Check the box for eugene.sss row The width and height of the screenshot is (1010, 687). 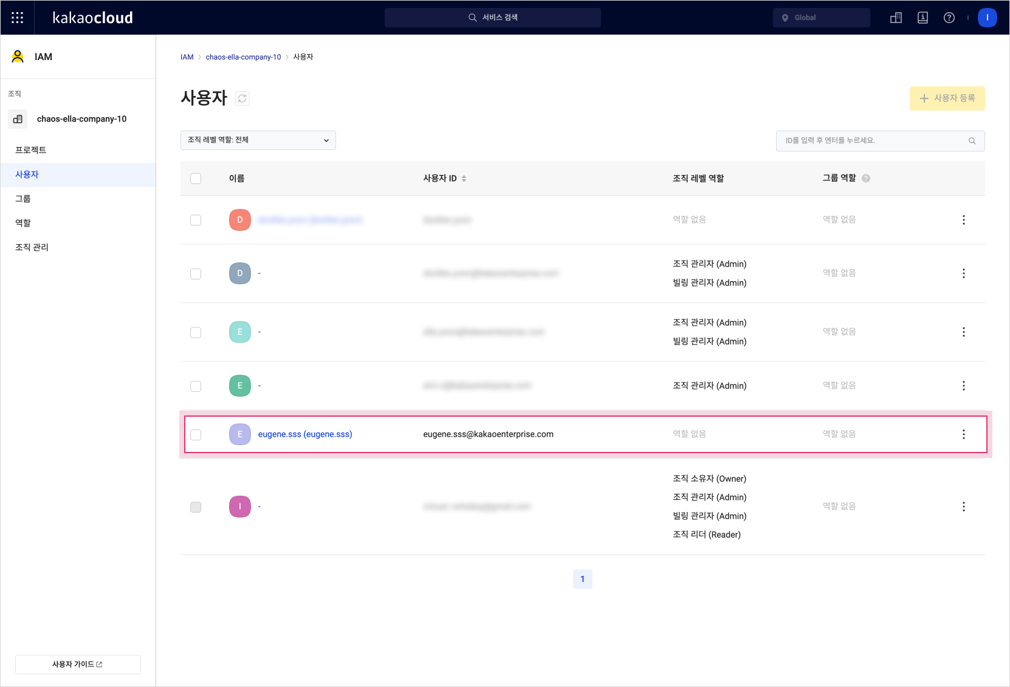[x=196, y=435]
